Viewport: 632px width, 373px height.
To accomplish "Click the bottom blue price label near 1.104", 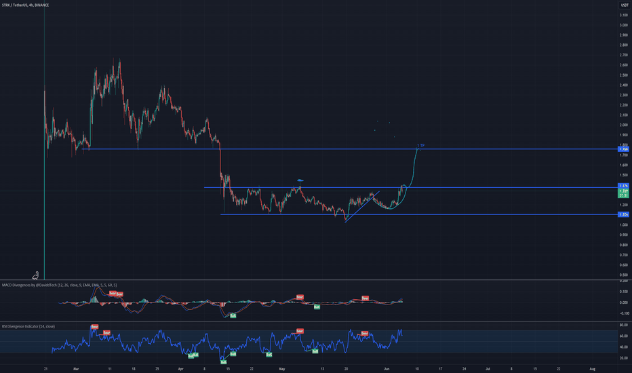I will pyautogui.click(x=624, y=214).
